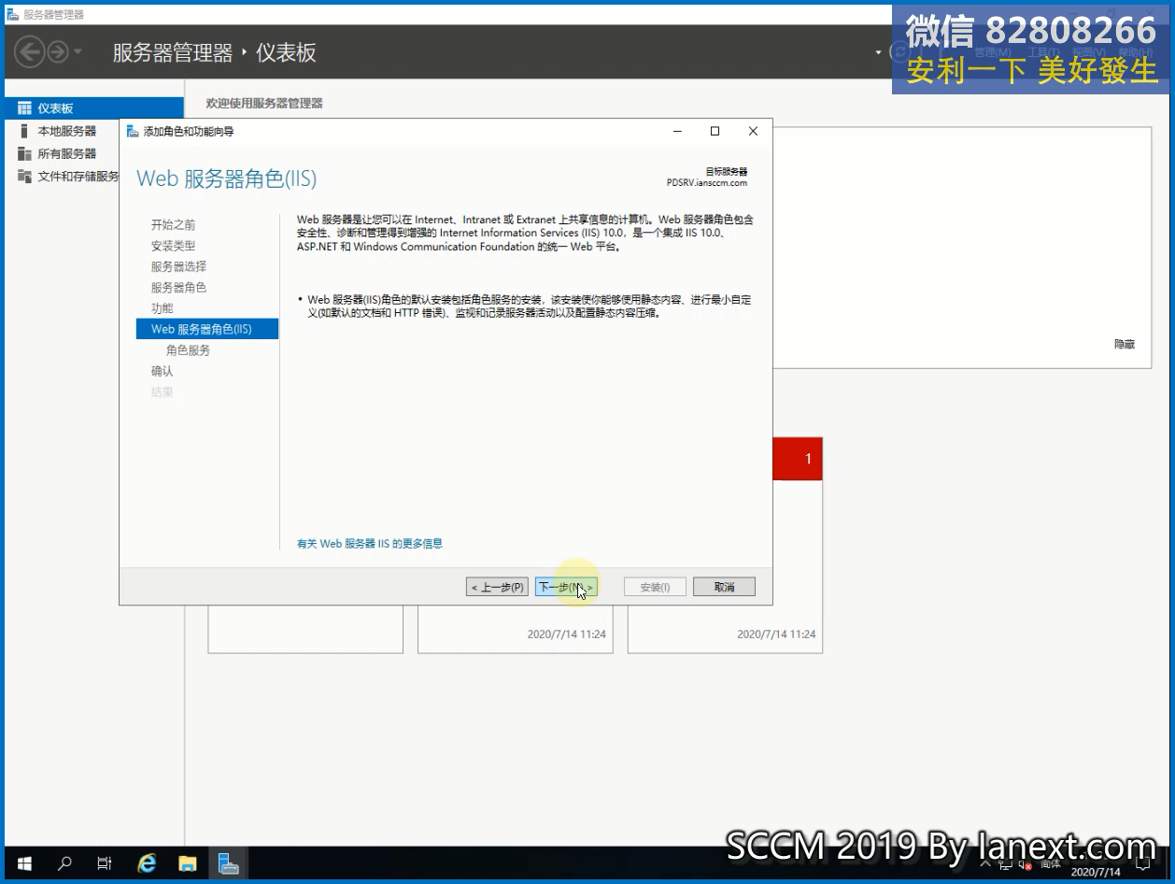Click the 上一步(P) previous button
Image resolution: width=1175 pixels, height=884 pixels.
pos(498,587)
